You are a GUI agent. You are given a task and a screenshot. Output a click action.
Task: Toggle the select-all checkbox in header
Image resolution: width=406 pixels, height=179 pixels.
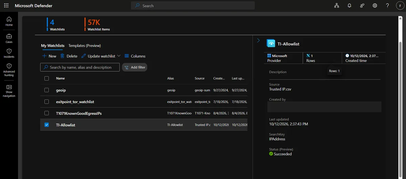(47, 78)
